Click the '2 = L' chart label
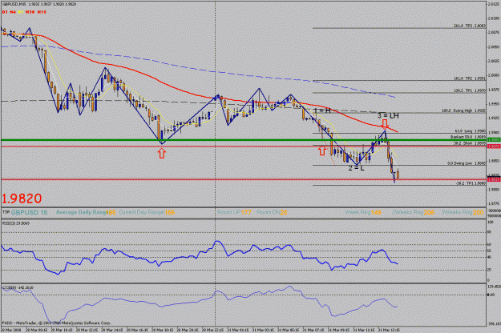The image size is (501, 333). 356,168
